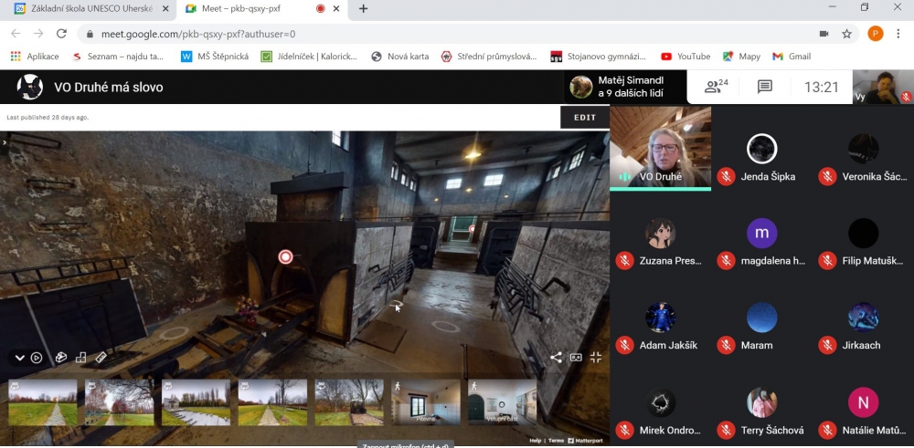This screenshot has height=448, width=914.
Task: Click VO Druhé video tile
Action: (660, 148)
